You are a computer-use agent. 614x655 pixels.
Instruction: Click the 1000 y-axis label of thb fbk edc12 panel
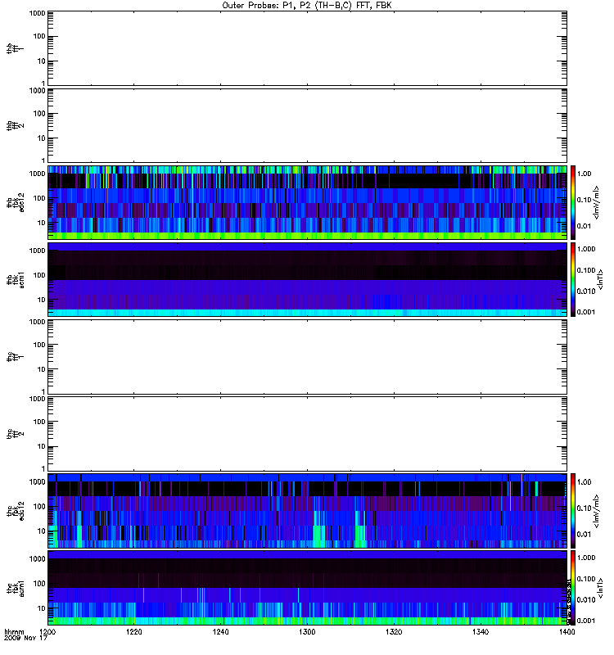(37, 174)
